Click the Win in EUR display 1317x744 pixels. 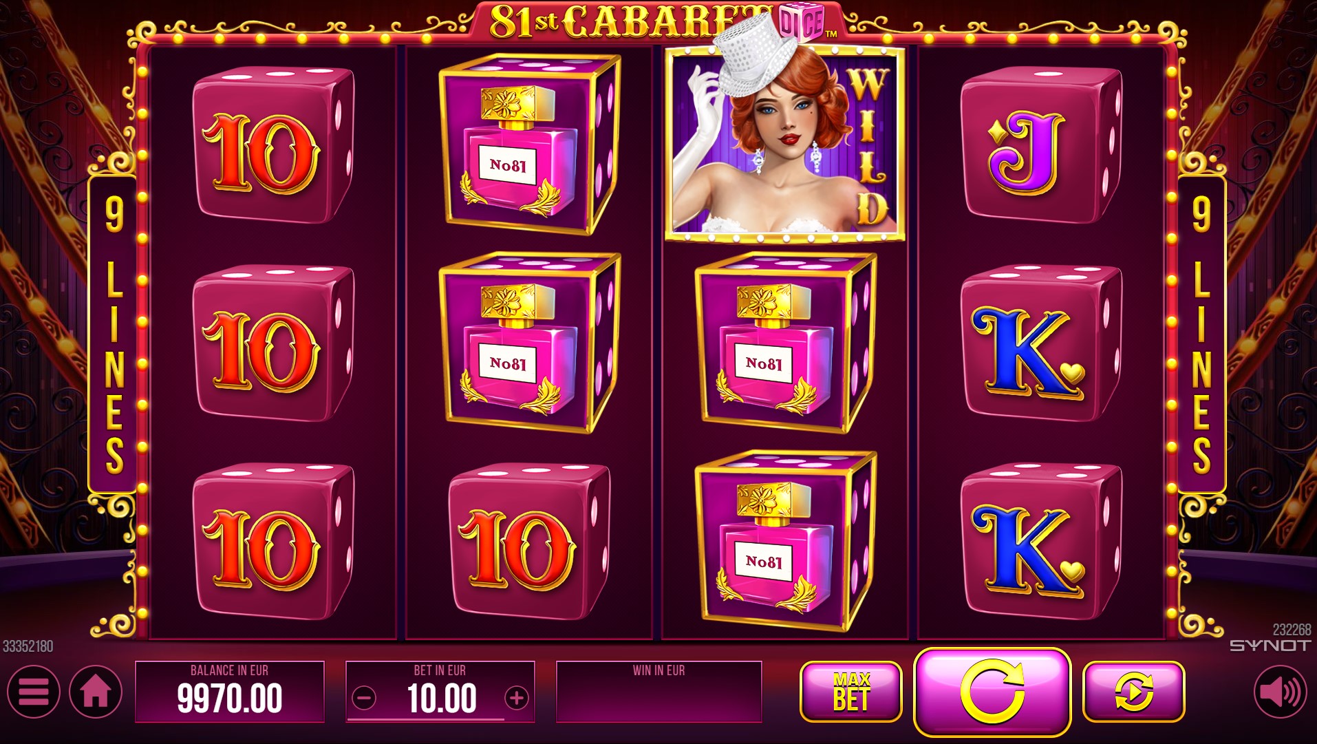coord(658,692)
